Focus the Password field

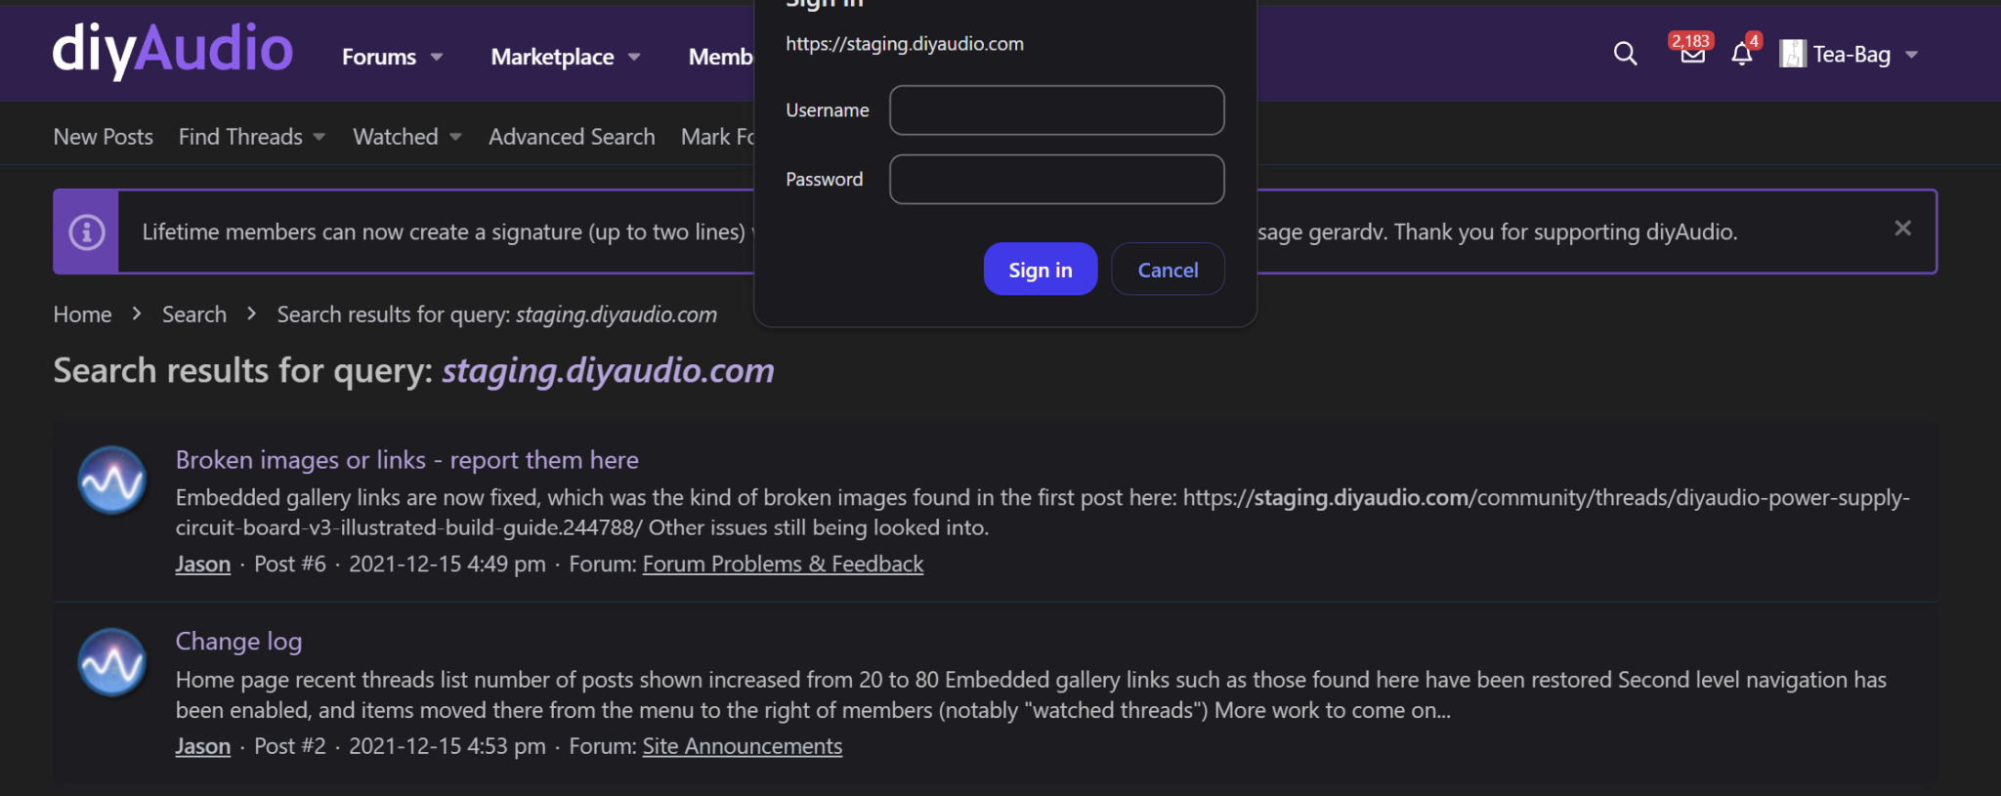point(1056,180)
